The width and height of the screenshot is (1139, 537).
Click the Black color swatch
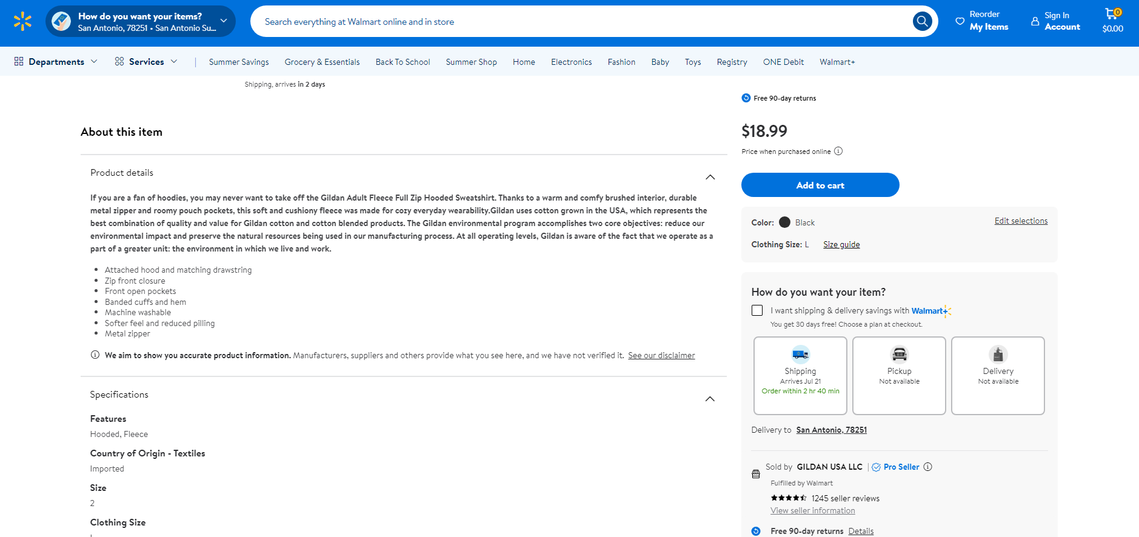coord(784,222)
